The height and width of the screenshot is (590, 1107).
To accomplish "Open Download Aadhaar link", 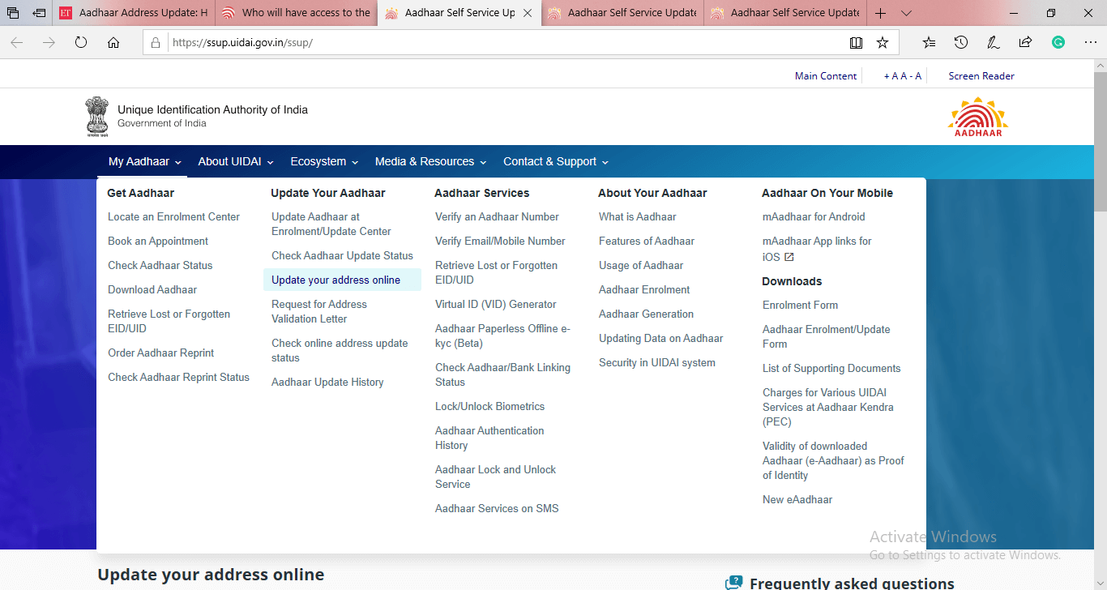I will pyautogui.click(x=152, y=289).
